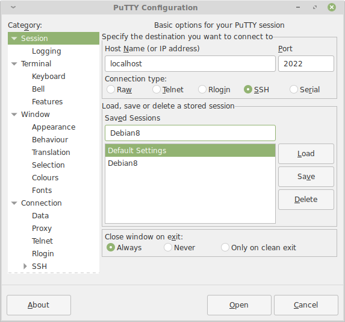
Task: Save the current session
Action: point(306,177)
